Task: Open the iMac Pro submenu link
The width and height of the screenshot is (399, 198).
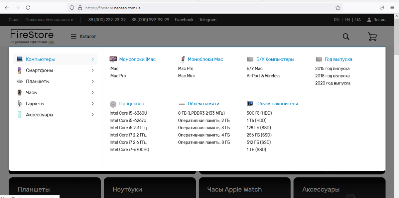Action: click(x=118, y=76)
